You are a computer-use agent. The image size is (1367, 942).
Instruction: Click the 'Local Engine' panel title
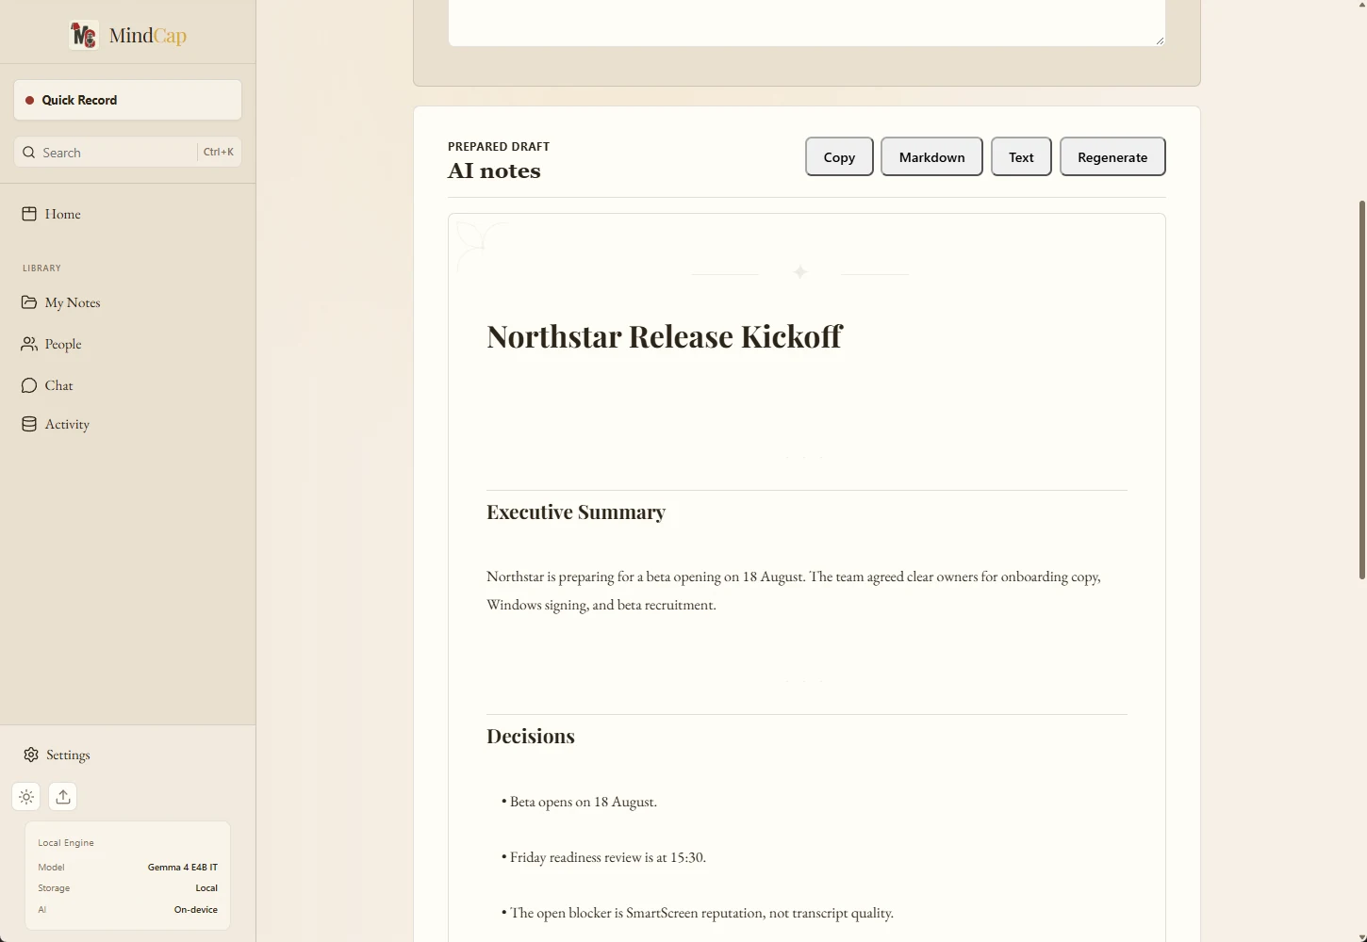coord(66,843)
